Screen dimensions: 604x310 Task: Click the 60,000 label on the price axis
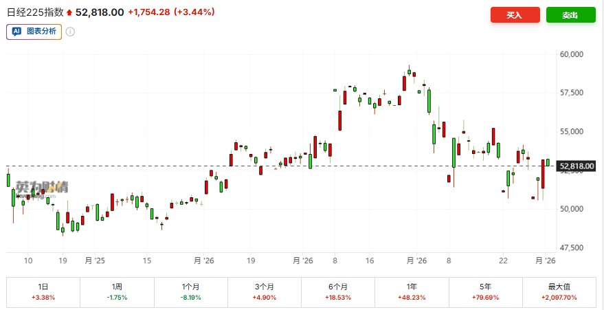tap(572, 54)
